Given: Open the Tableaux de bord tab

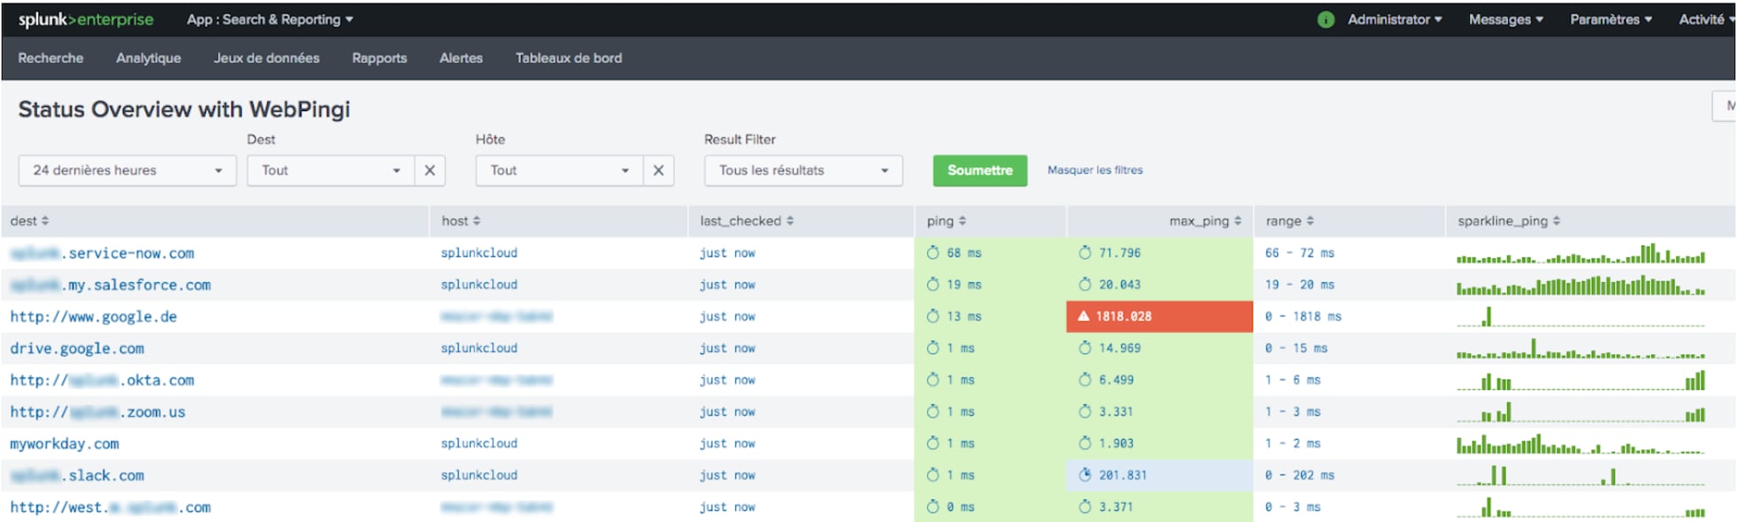Looking at the screenshot, I should (568, 58).
